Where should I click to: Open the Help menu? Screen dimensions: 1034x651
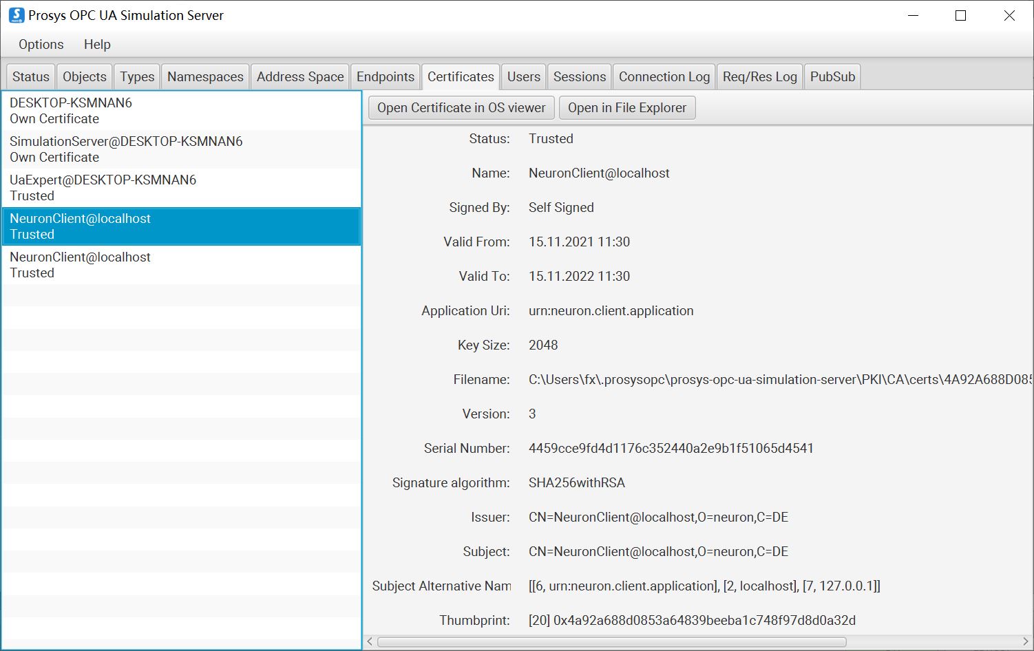96,44
